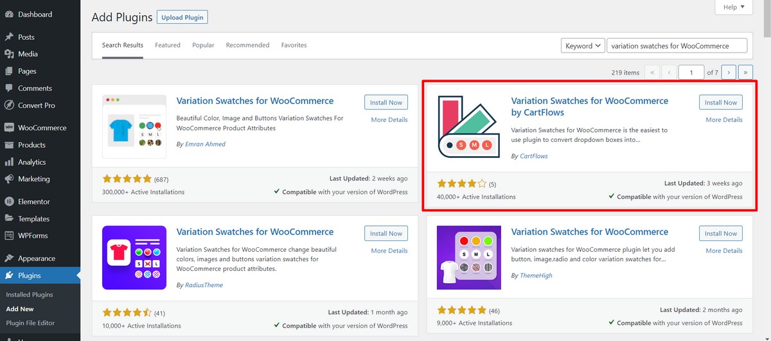
Task: Install the CartFlows Variation Swatches plugin
Action: pyautogui.click(x=721, y=103)
